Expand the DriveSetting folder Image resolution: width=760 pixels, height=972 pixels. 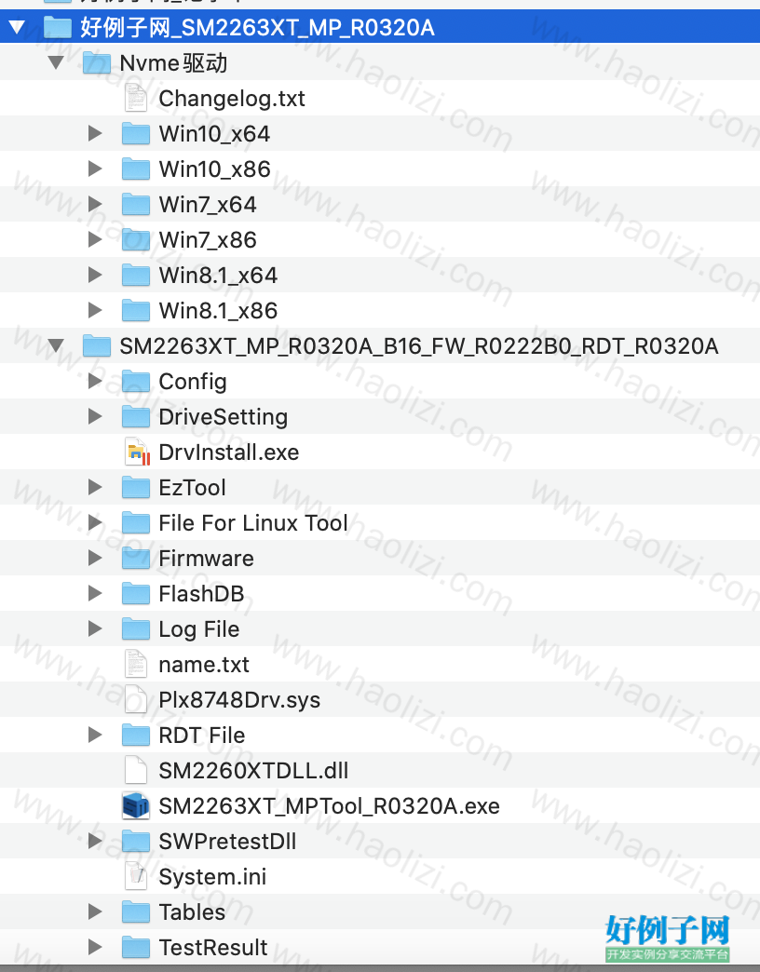[95, 416]
